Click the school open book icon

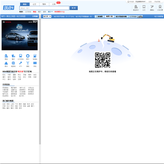(x=35, y=63)
